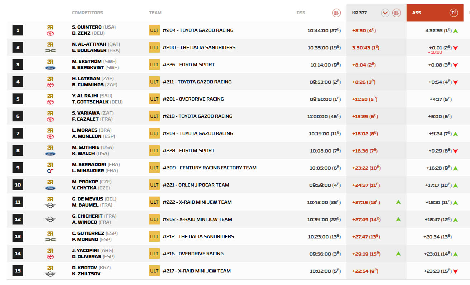Open competitor Y. Al Rajhi's entry
The image size is (470, 285).
tap(85, 96)
